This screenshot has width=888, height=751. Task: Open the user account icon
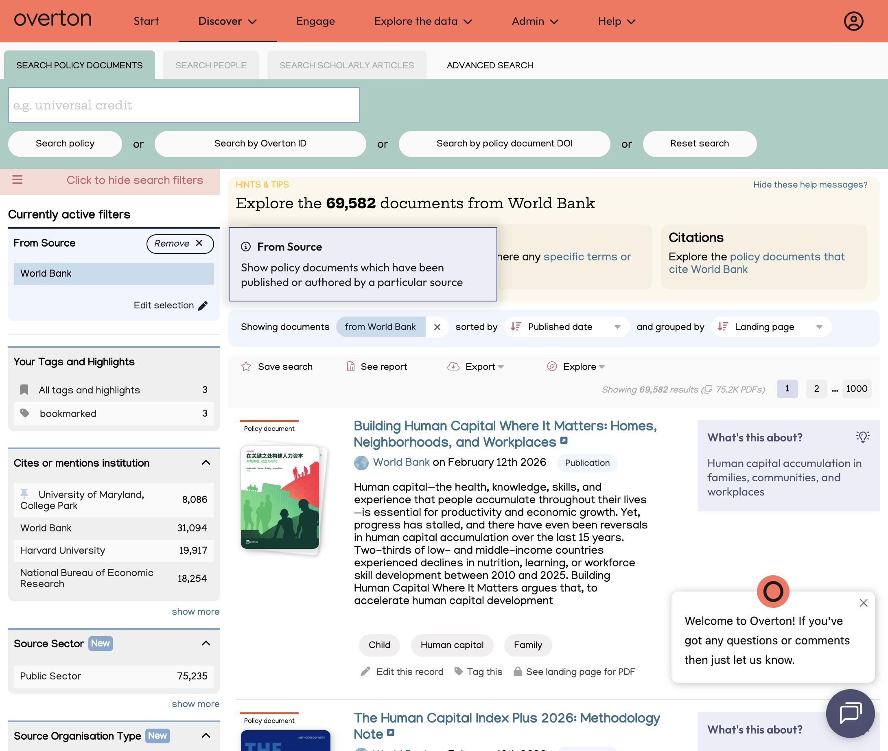[853, 21]
